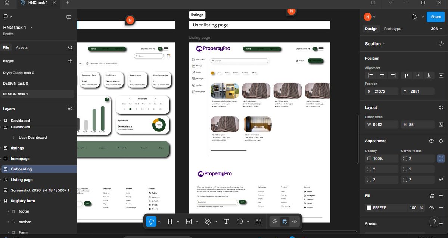Switch to the Assets tab
Screen dimensions: 448x238
[22, 47]
